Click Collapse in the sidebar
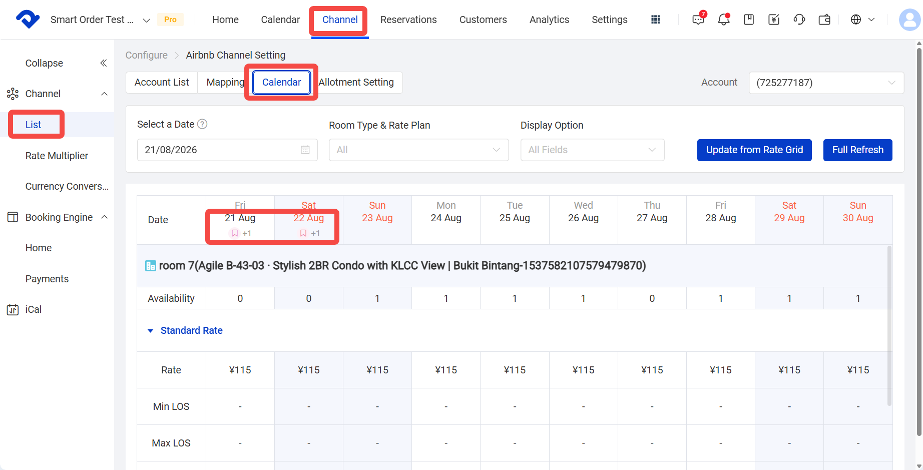Viewport: 923px width, 470px height. point(44,63)
